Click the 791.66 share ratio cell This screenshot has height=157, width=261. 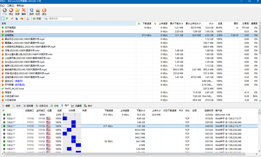[245, 28]
